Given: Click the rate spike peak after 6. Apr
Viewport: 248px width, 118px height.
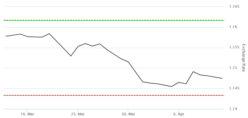Looking at the screenshot, I should [x=193, y=72].
